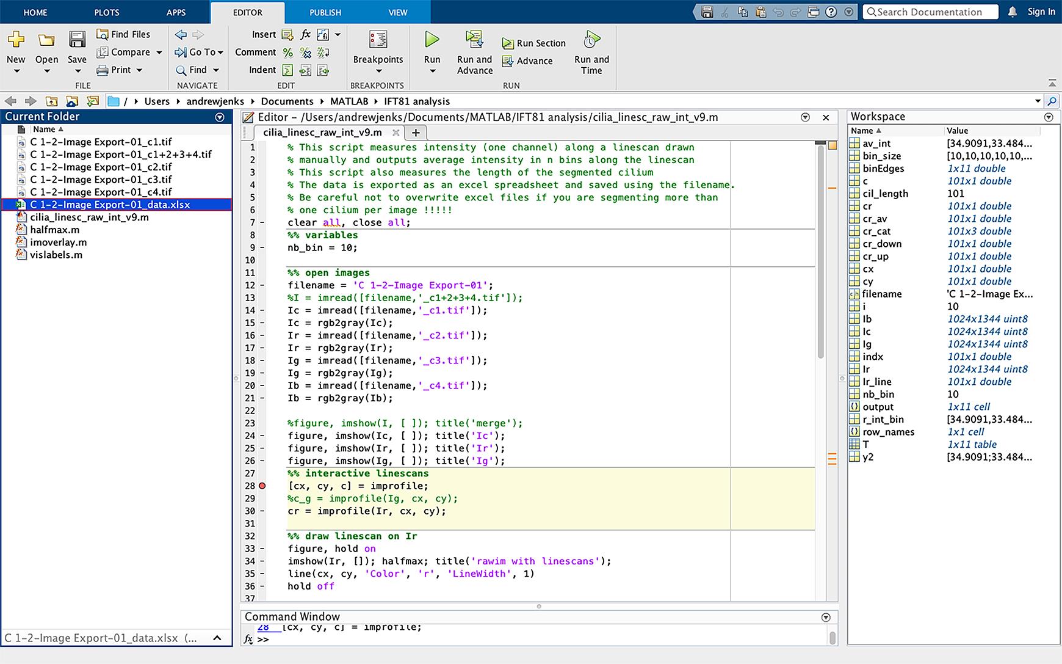Click the Run green play button
This screenshot has width=1062, height=664.
[432, 40]
